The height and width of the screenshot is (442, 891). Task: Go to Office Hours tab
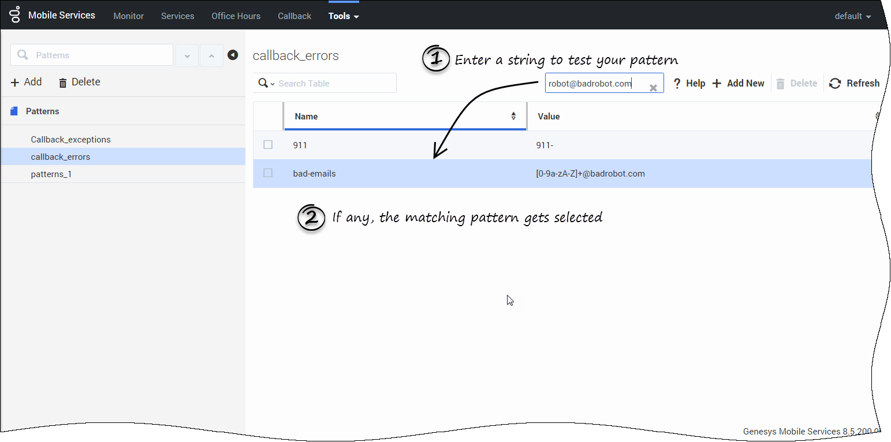(236, 16)
